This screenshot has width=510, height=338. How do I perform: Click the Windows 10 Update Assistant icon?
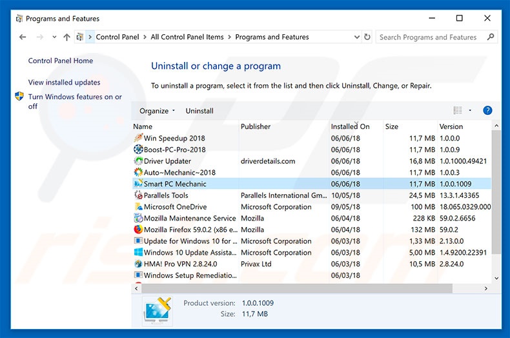[138, 252]
